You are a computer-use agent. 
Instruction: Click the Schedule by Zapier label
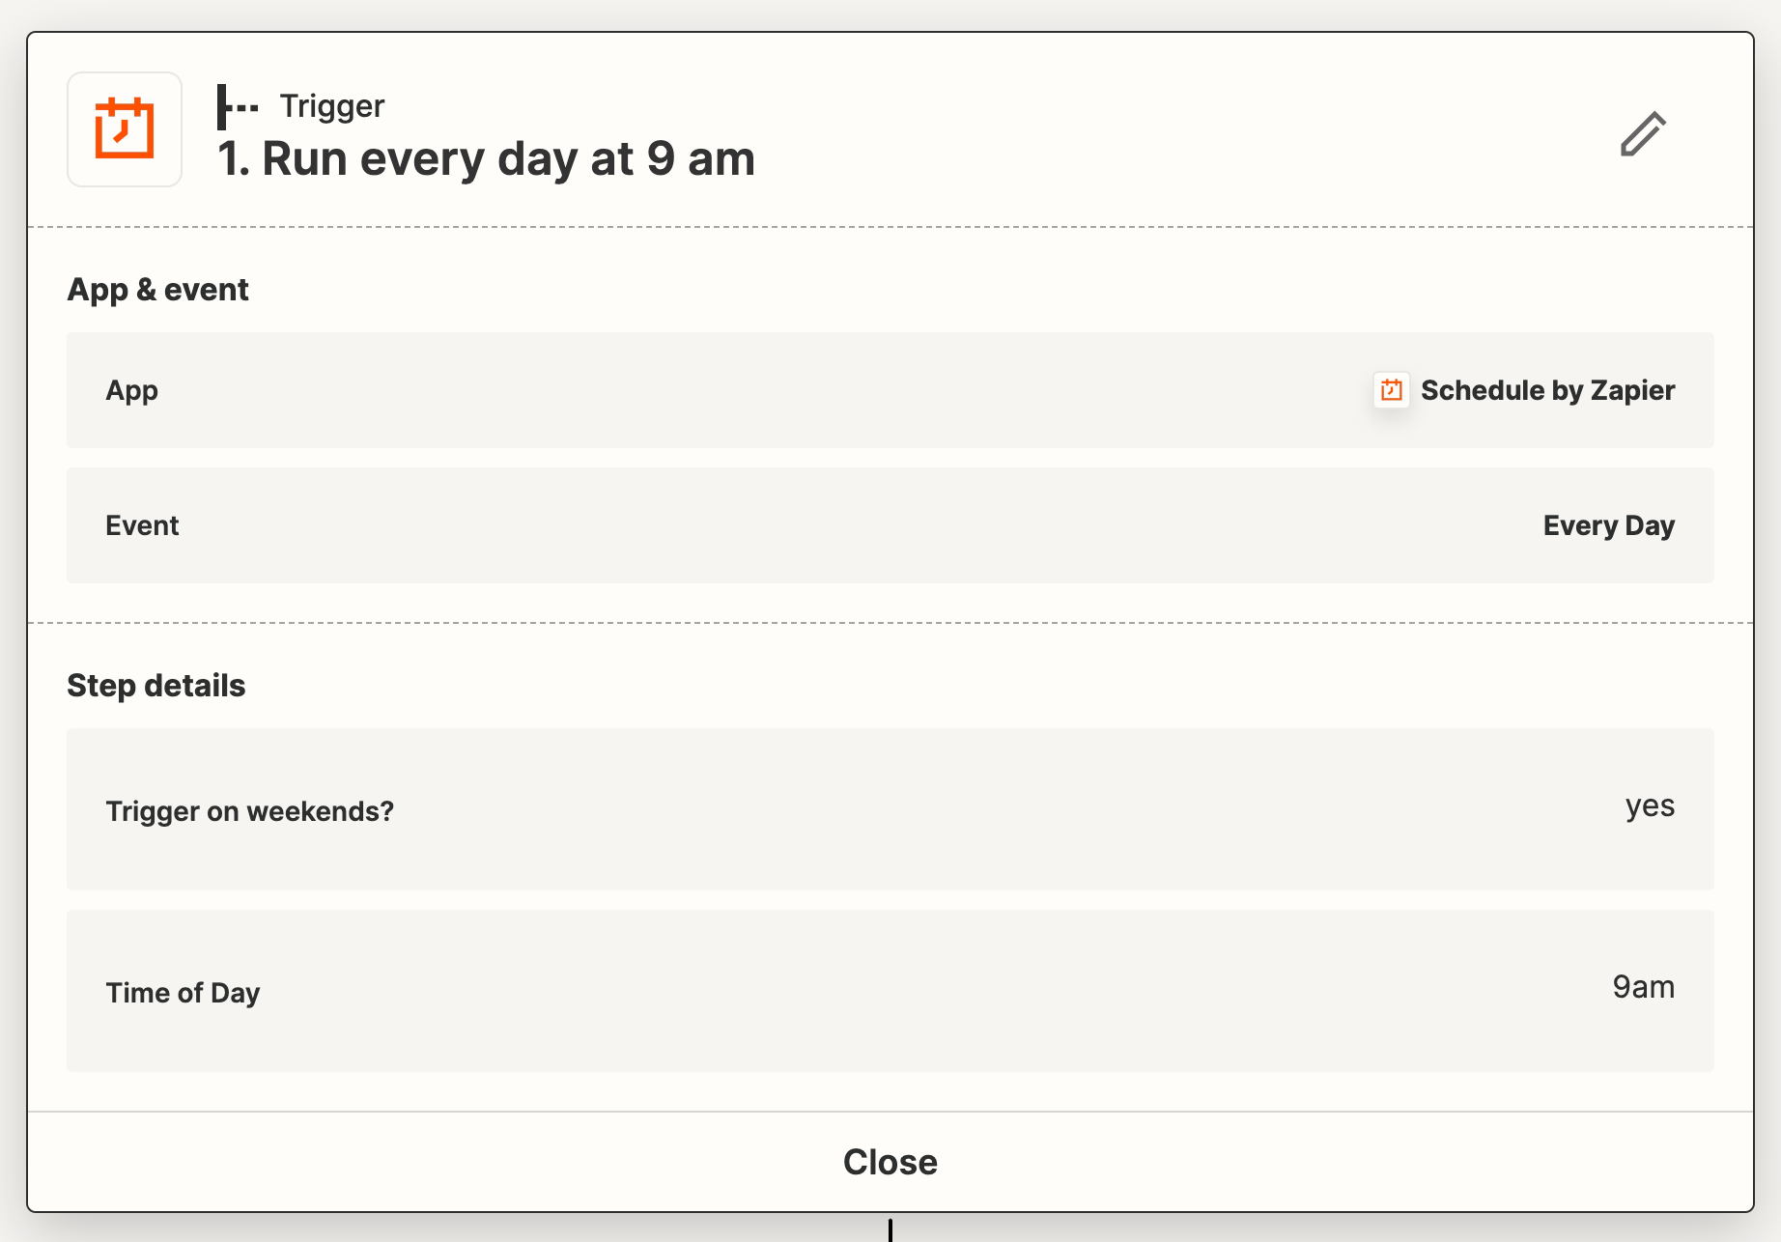tap(1547, 390)
